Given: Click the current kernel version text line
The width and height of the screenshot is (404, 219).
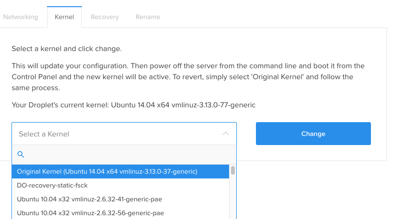Looking at the screenshot, I should pos(133,105).
